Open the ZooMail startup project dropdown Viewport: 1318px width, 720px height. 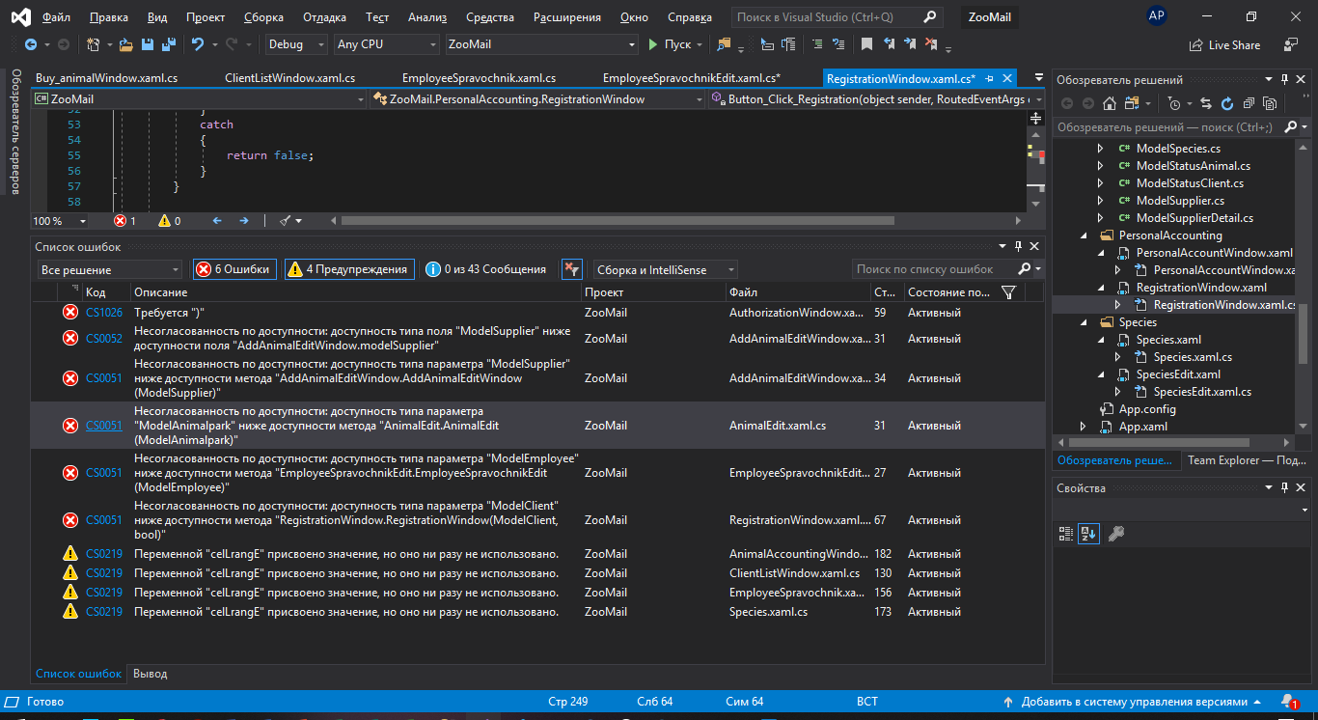point(542,44)
